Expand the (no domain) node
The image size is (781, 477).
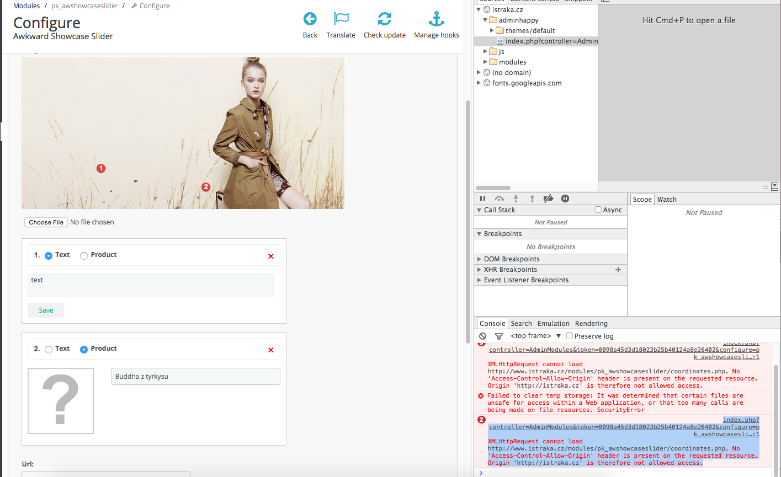coord(479,72)
